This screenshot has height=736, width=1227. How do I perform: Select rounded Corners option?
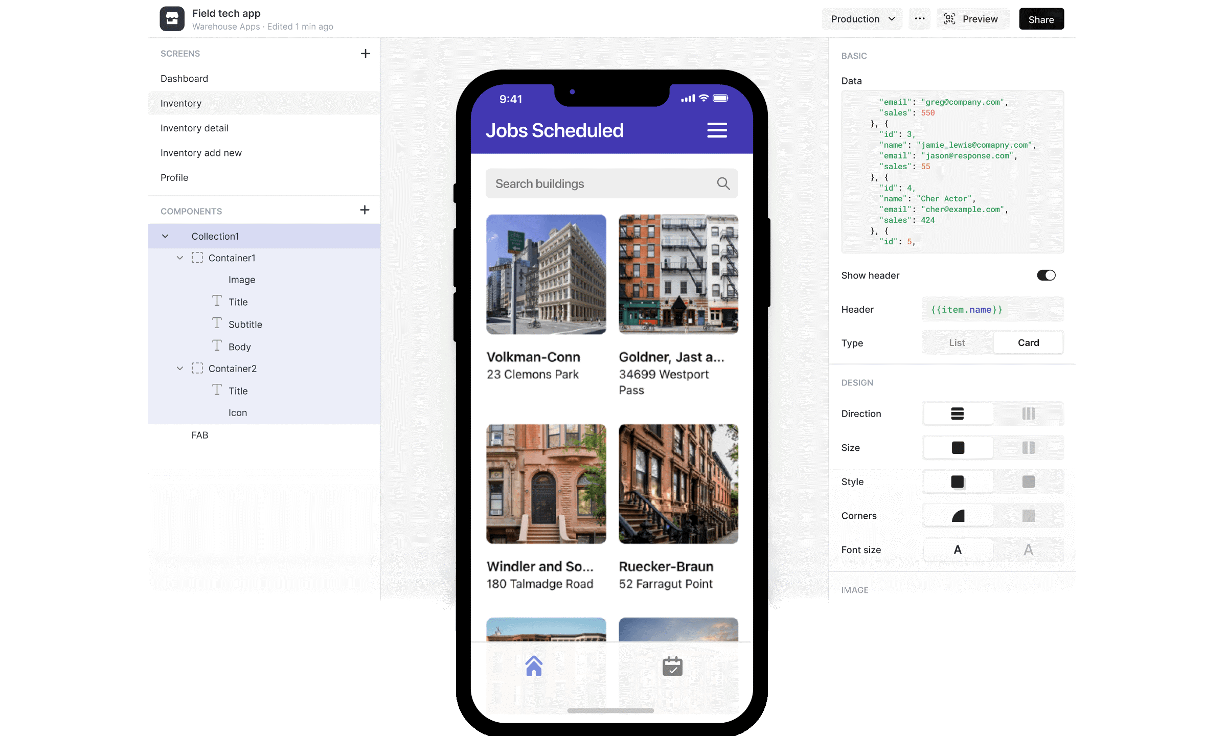(958, 516)
